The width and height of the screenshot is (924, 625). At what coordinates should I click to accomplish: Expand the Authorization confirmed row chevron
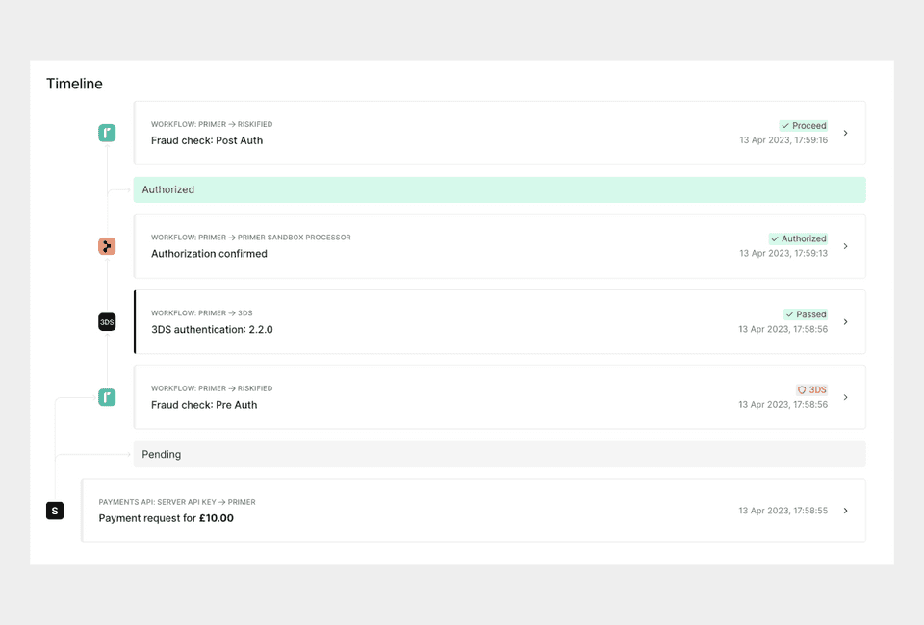[x=846, y=246]
